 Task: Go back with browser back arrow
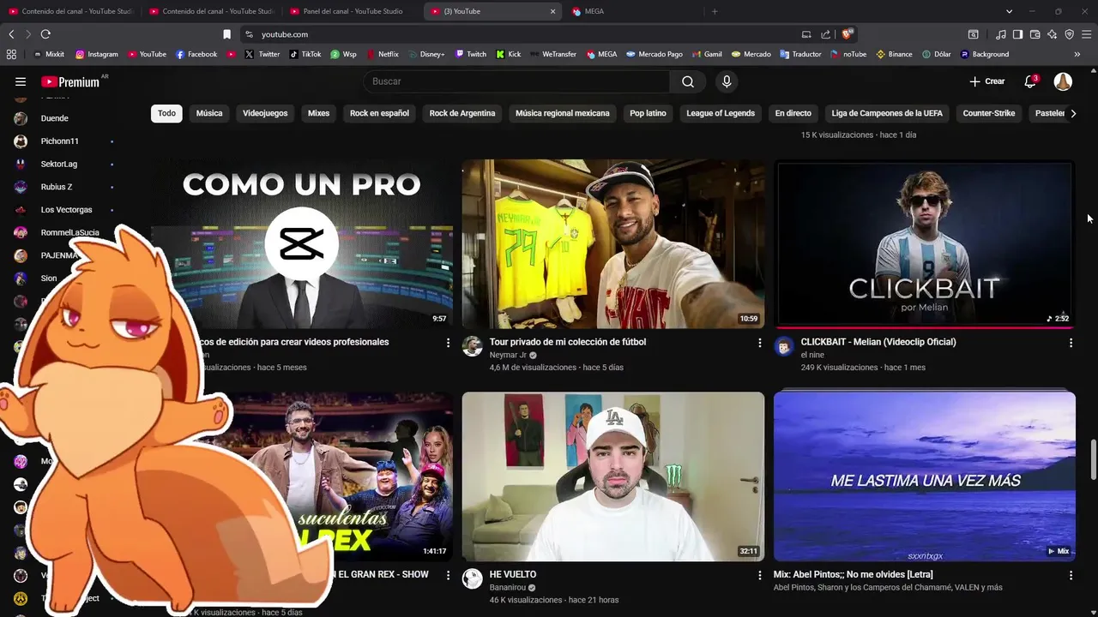[11, 34]
